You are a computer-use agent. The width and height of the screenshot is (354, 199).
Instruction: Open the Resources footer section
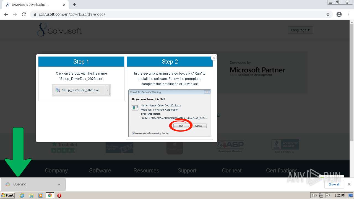146,171
